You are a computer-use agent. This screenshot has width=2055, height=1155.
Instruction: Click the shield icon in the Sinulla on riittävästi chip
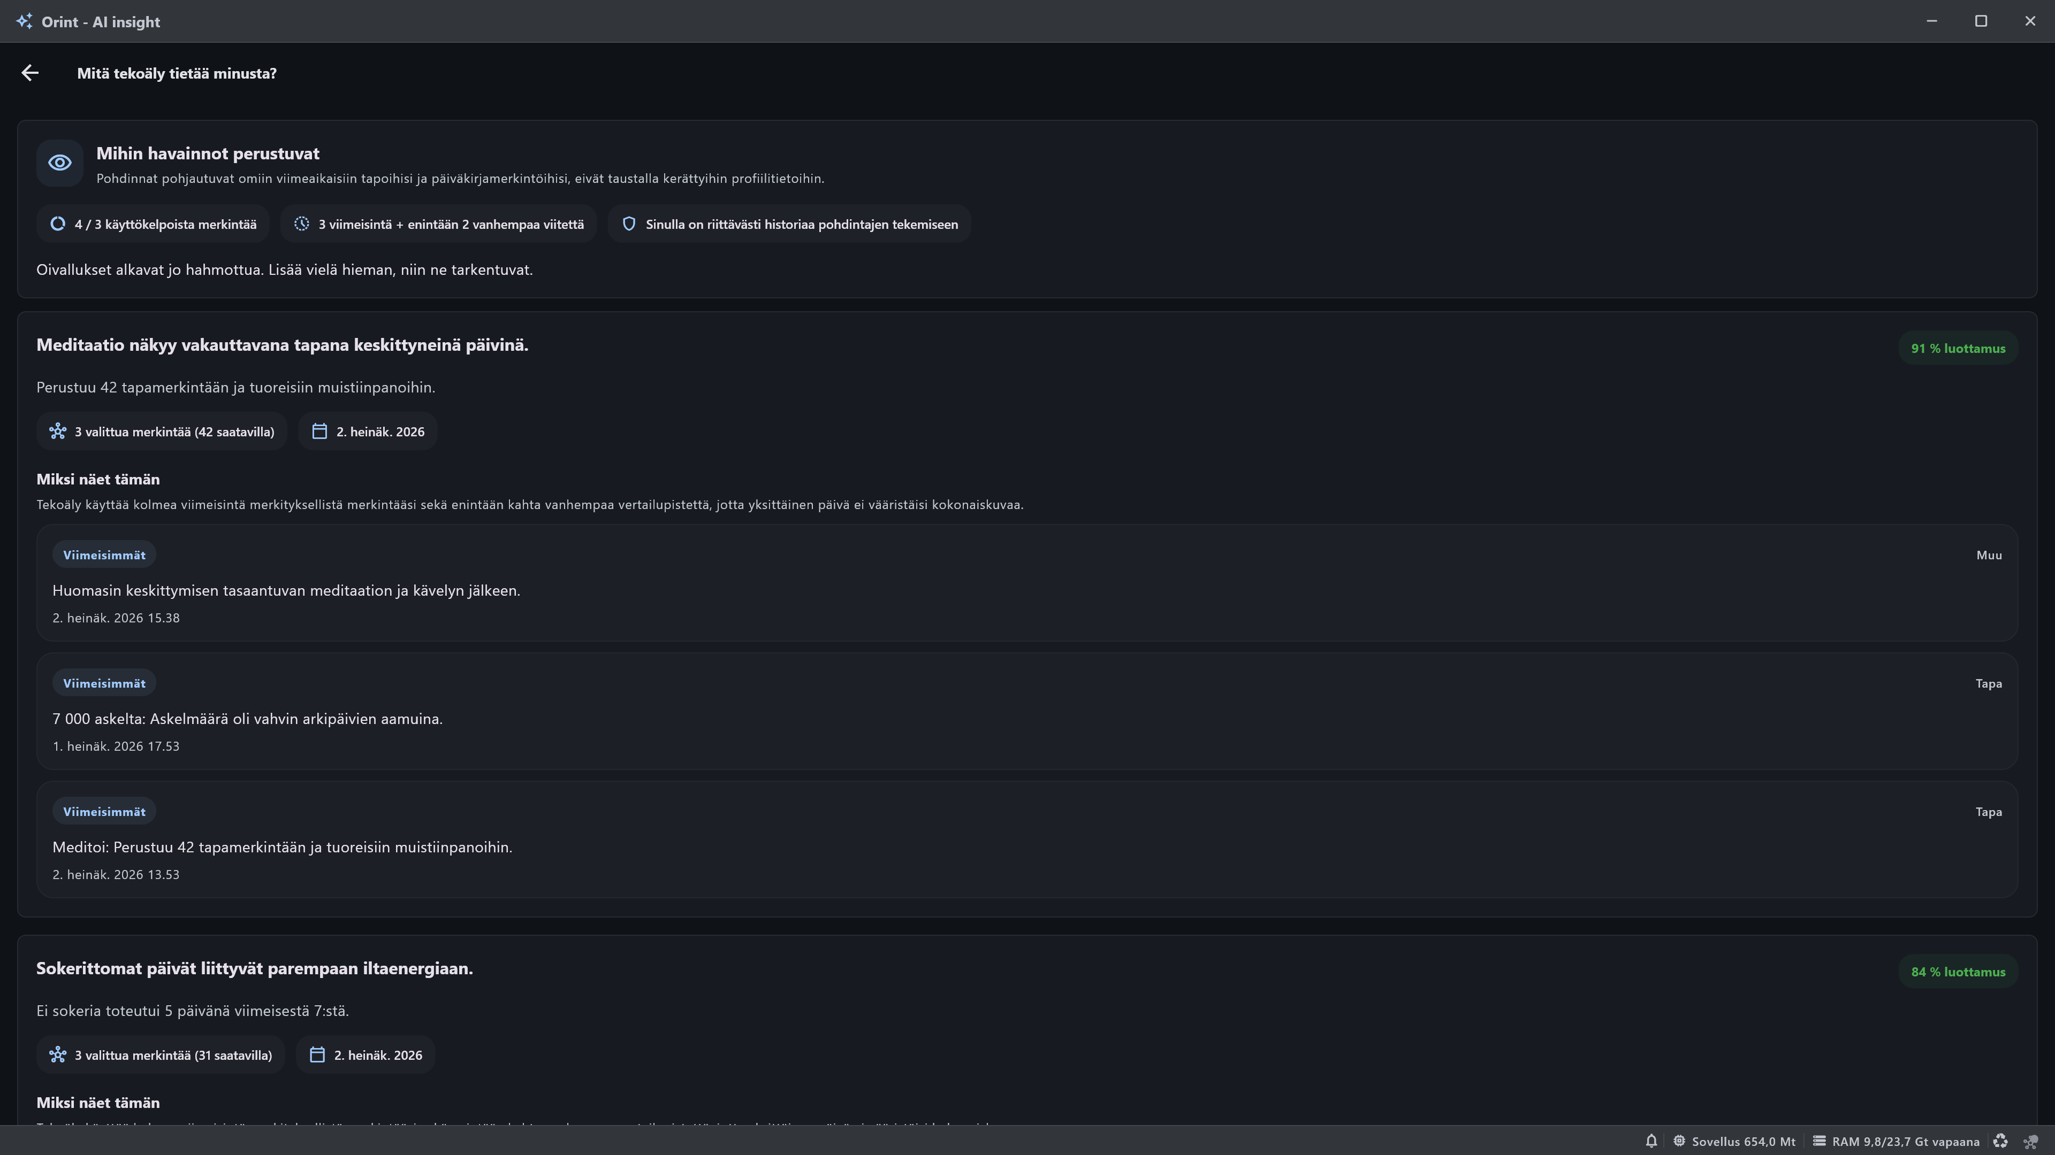click(629, 224)
